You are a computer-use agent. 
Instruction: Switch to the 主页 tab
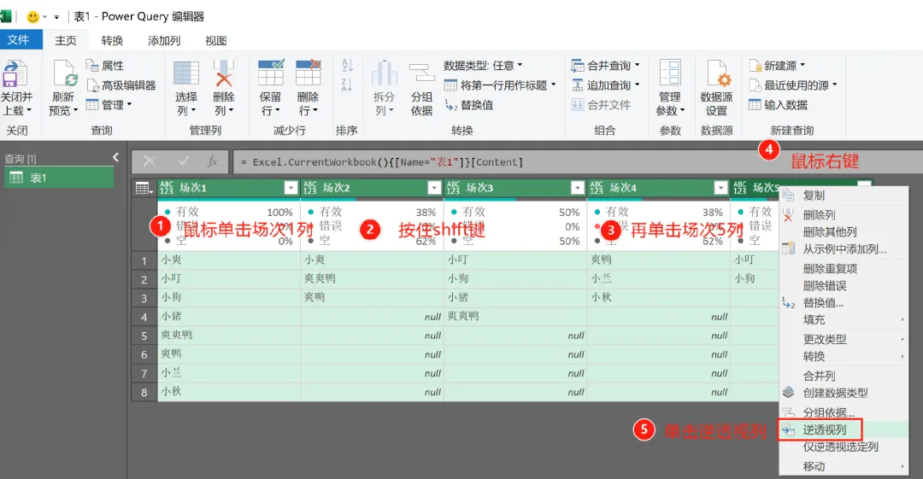pos(65,40)
